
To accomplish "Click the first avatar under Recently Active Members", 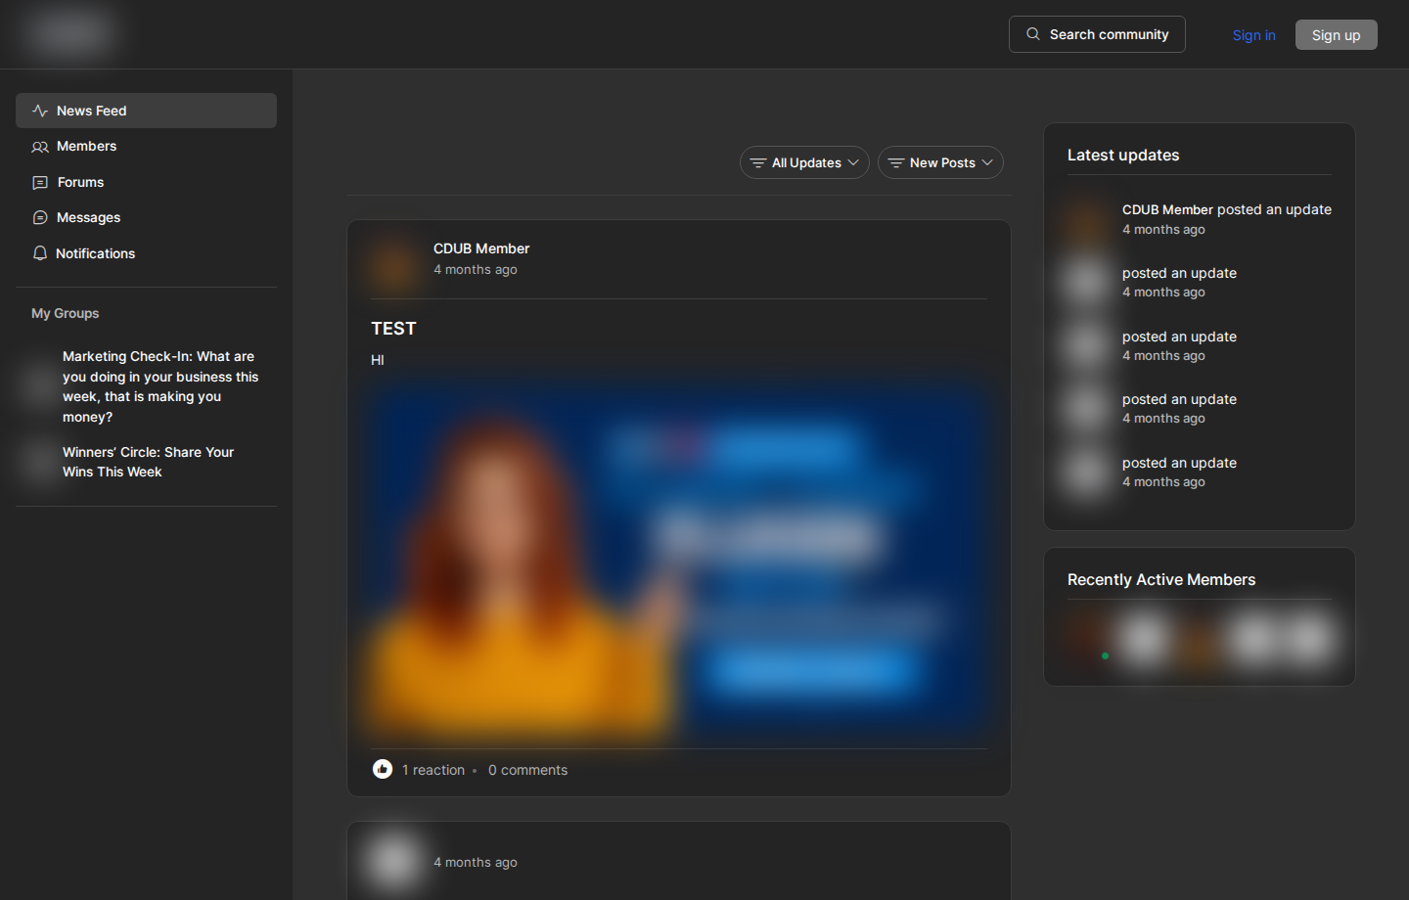I will (x=1089, y=639).
